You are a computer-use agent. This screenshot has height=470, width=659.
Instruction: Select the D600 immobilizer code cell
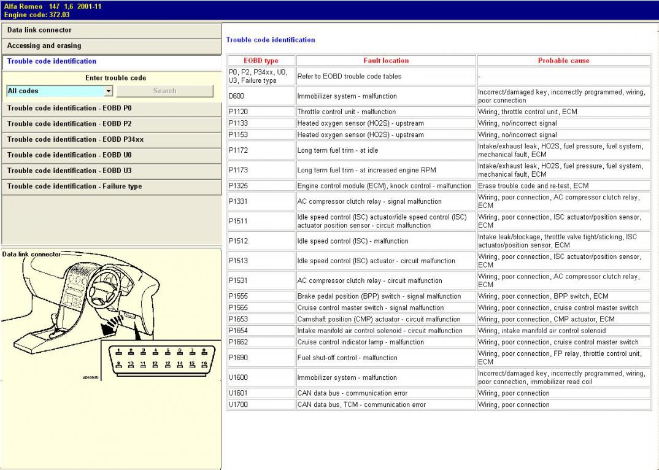[x=261, y=96]
